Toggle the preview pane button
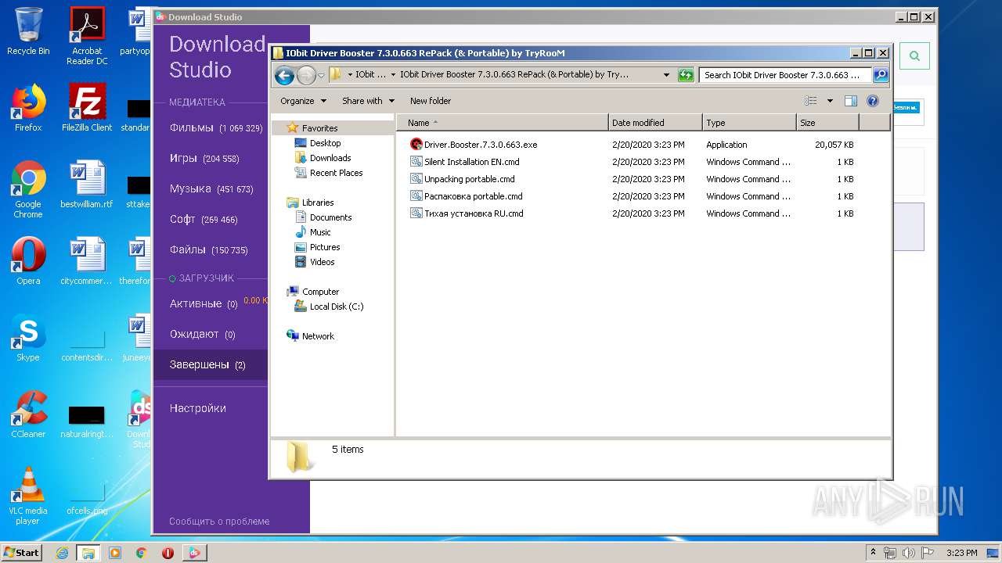This screenshot has height=563, width=1002. (851, 101)
